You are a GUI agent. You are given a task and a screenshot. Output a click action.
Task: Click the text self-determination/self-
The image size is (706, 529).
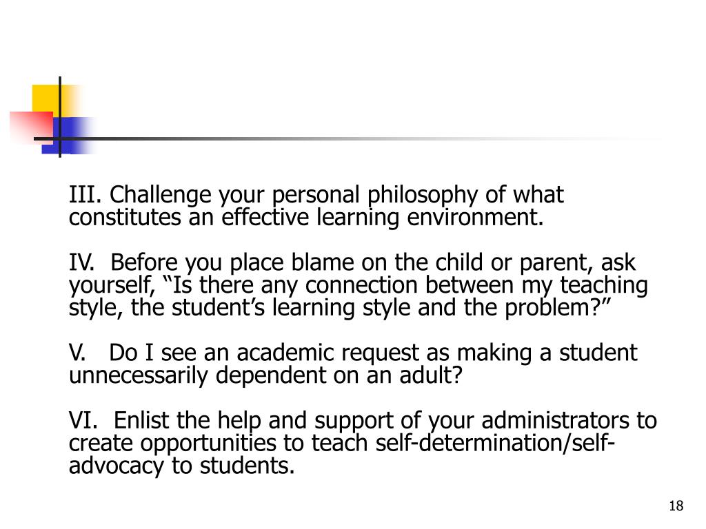point(495,443)
